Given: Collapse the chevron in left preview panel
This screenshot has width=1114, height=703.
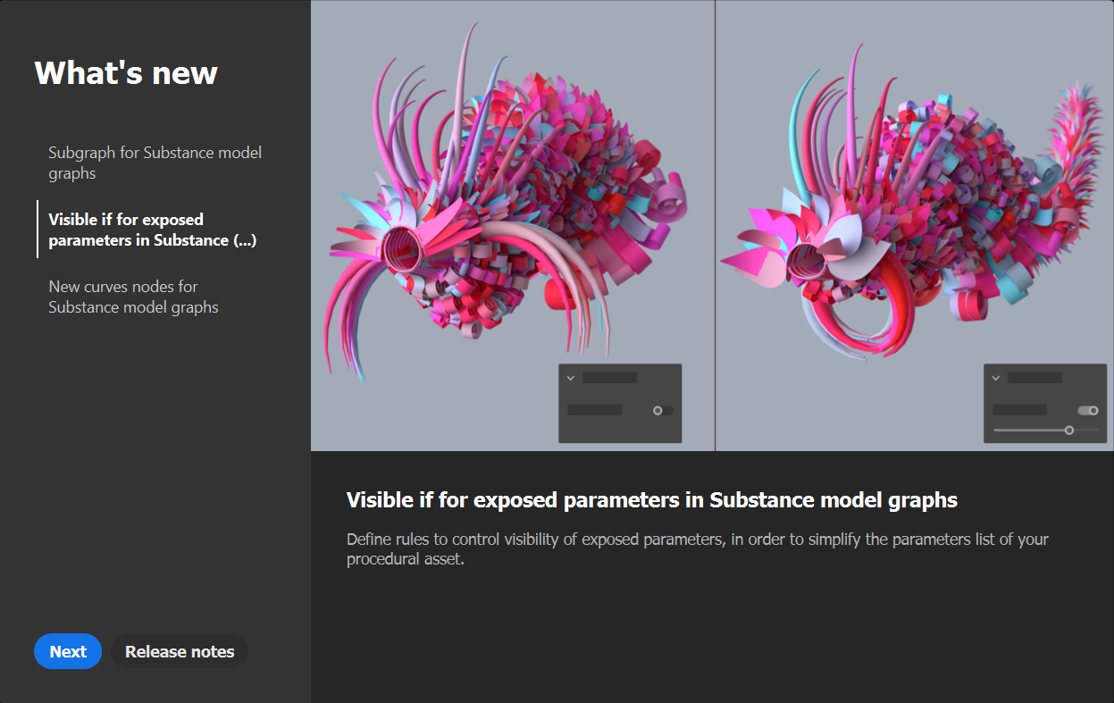Looking at the screenshot, I should coord(571,378).
